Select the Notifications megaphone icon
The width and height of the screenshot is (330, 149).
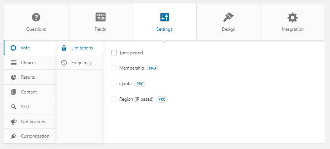point(13,122)
